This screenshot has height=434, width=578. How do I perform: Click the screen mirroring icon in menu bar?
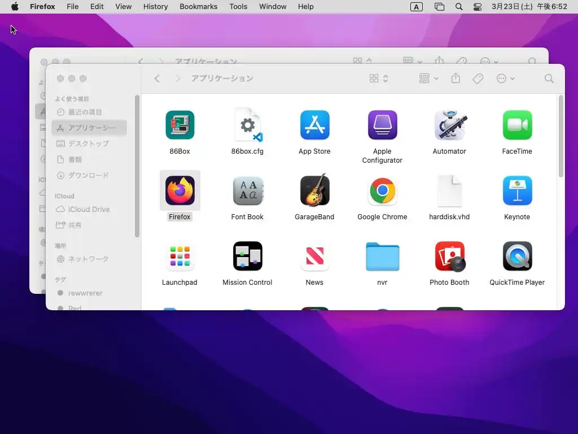[x=439, y=7]
